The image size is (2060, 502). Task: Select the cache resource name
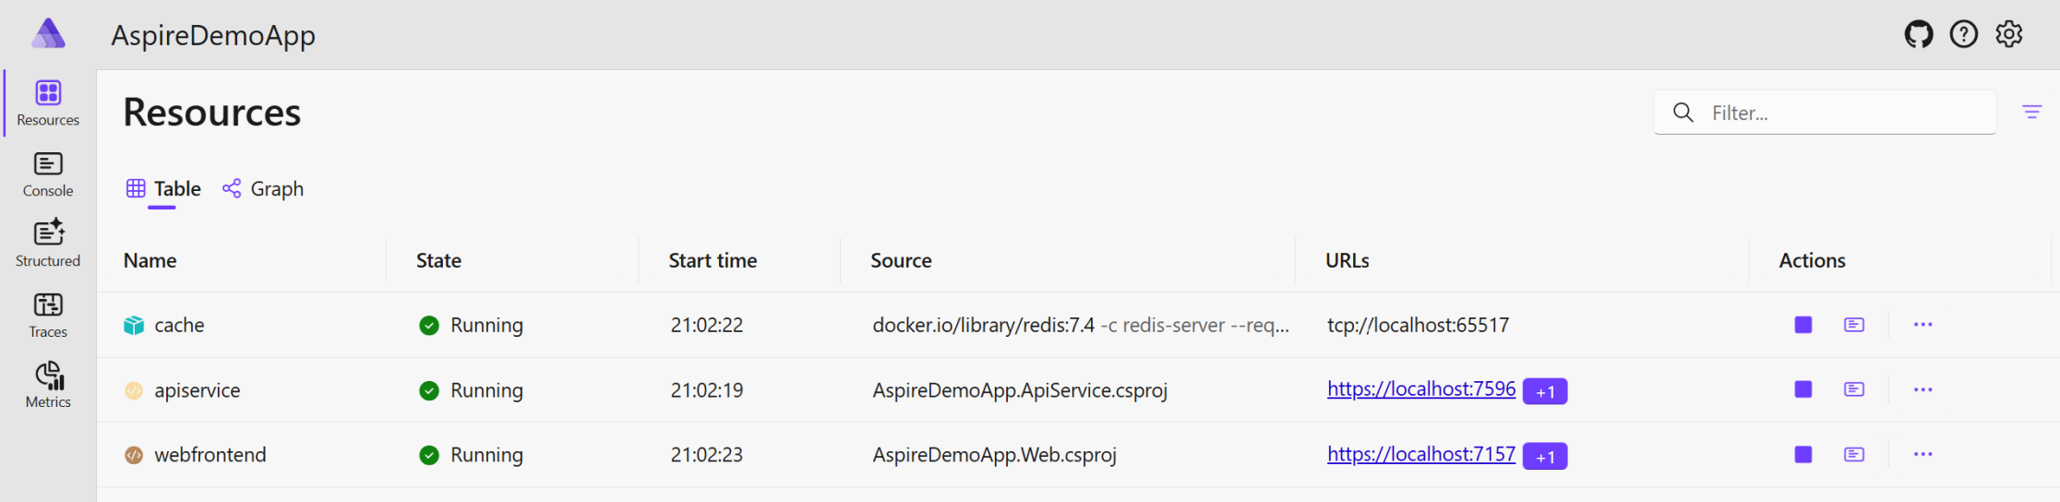click(179, 325)
